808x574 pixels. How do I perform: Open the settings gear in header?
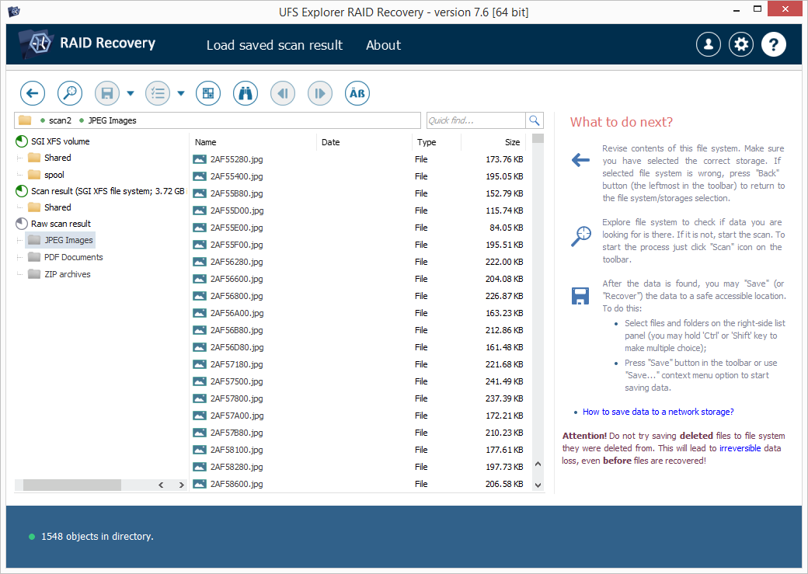pos(741,44)
